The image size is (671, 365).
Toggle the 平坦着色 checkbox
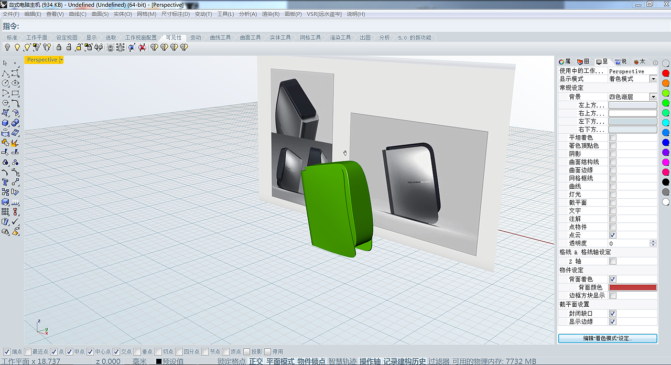click(613, 137)
